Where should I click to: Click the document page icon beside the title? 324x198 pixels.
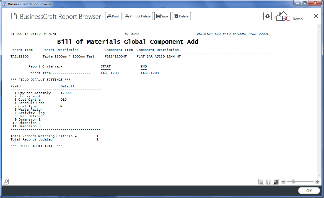click(14, 16)
